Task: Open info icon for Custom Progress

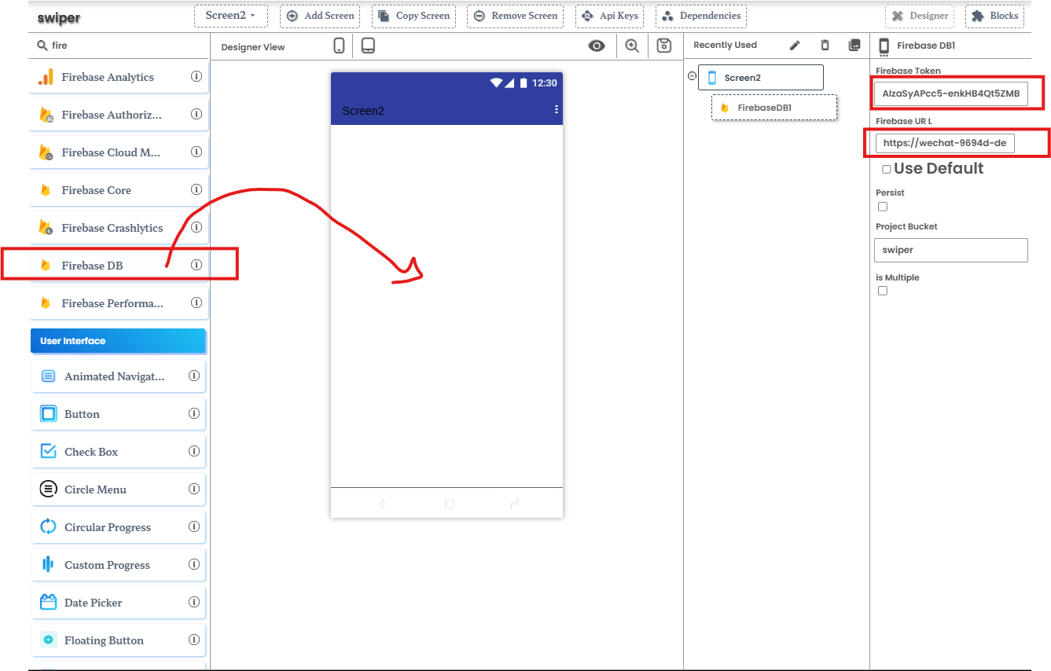Action: pyautogui.click(x=194, y=565)
